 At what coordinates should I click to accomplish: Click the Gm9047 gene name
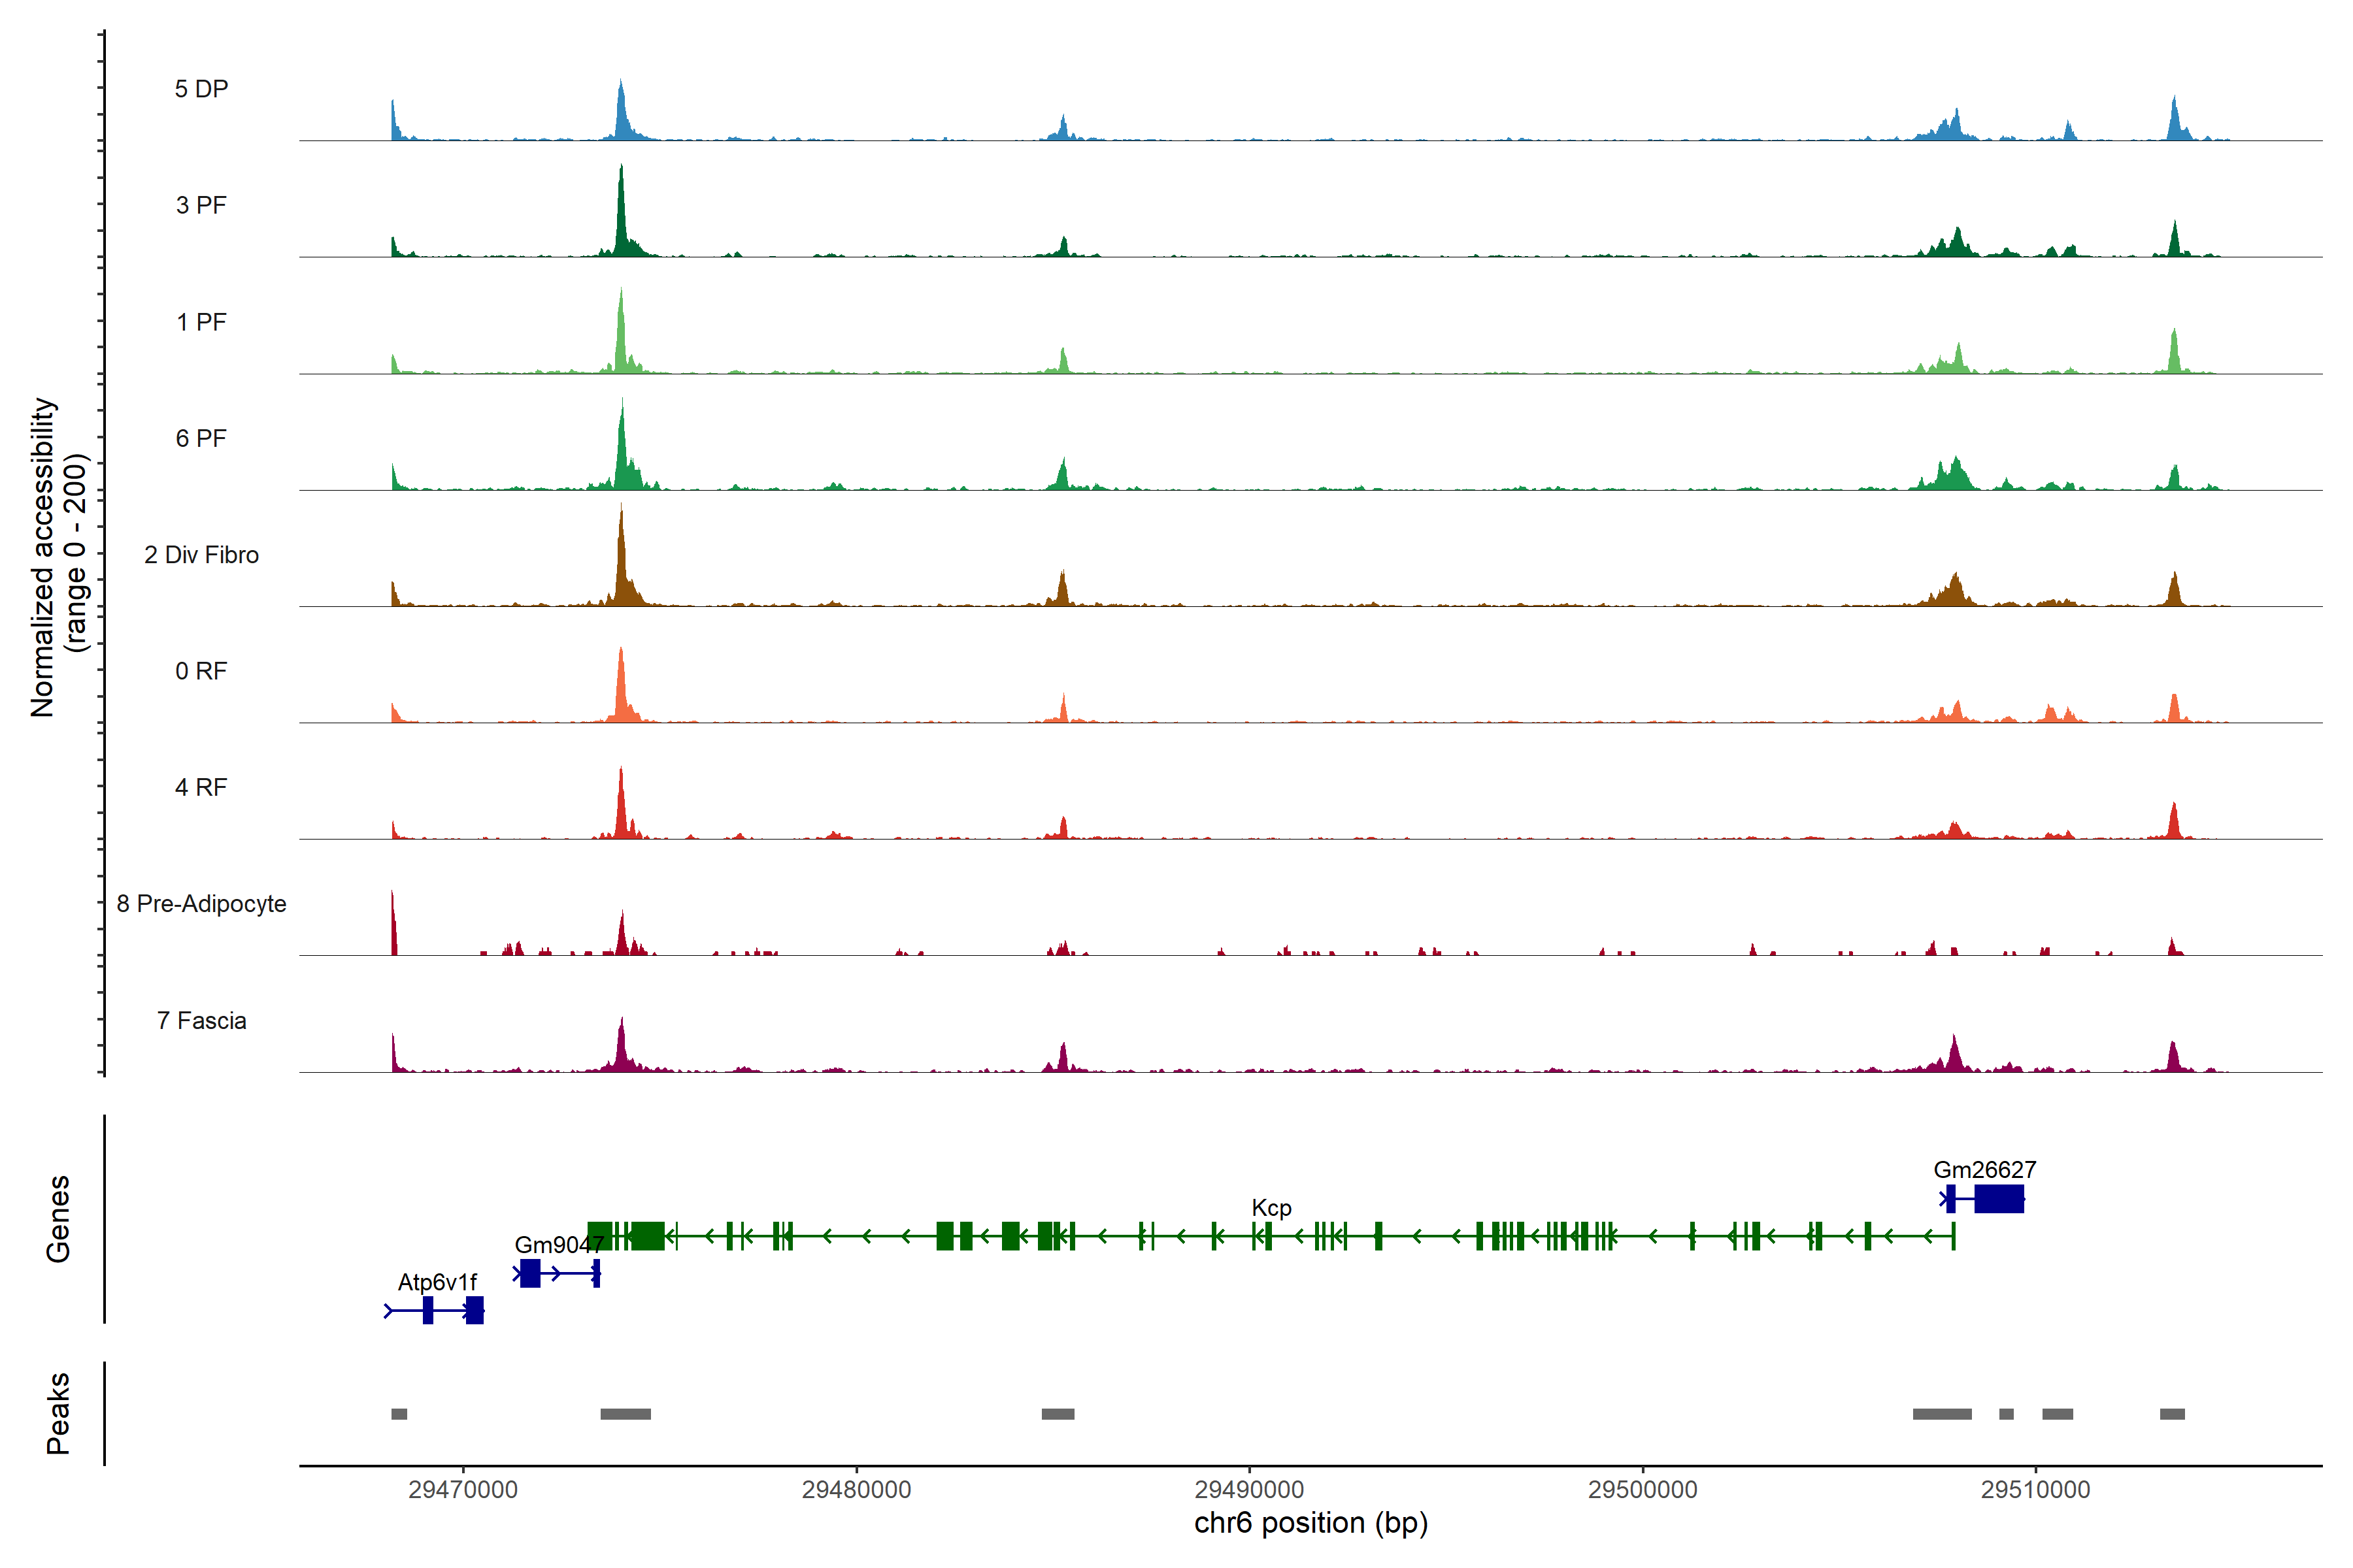coord(558,1245)
